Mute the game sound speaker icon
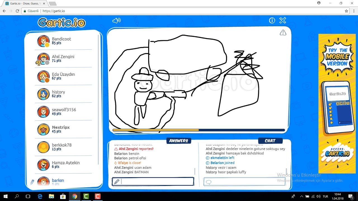Image resolution: width=358 pixels, height=201 pixels. click(x=116, y=21)
